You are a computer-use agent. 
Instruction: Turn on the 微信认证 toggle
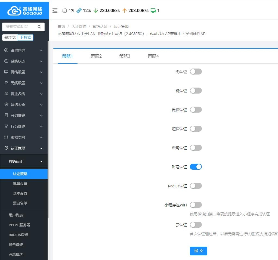(x=196, y=110)
